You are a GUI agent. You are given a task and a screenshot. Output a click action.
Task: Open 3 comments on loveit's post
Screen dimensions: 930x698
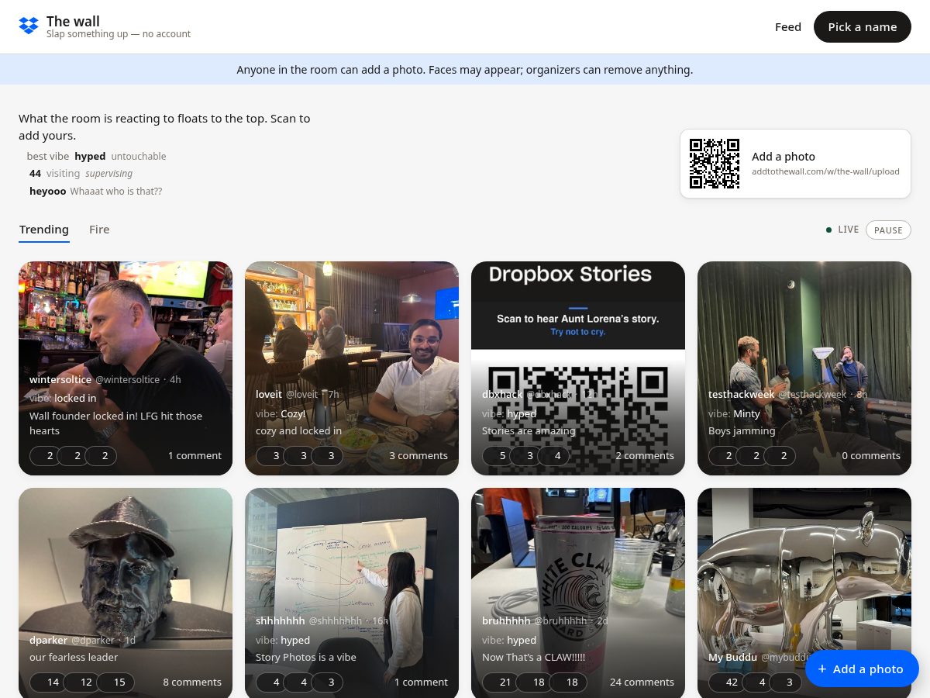(x=418, y=455)
